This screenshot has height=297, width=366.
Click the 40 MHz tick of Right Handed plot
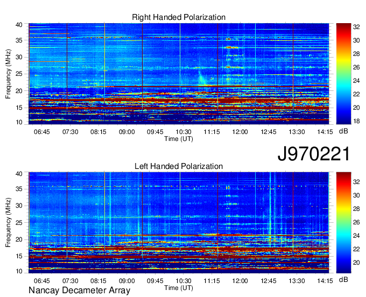19,25
